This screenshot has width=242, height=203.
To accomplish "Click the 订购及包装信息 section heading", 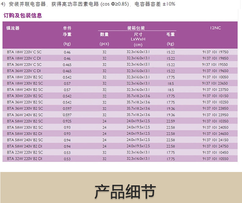I will 23,16.
